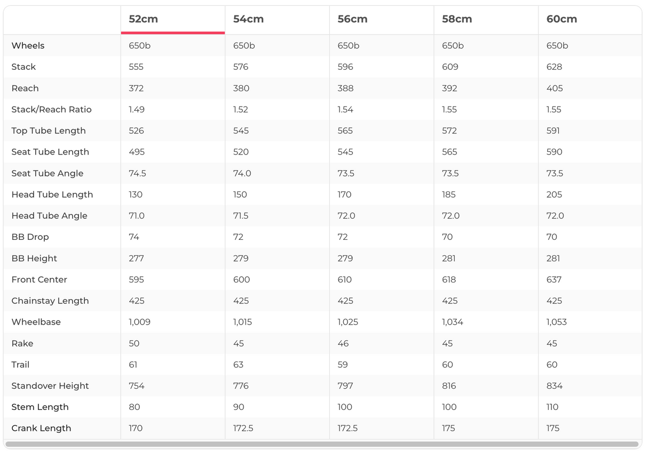
Task: Click the Standover Height row label
Action: click(50, 386)
